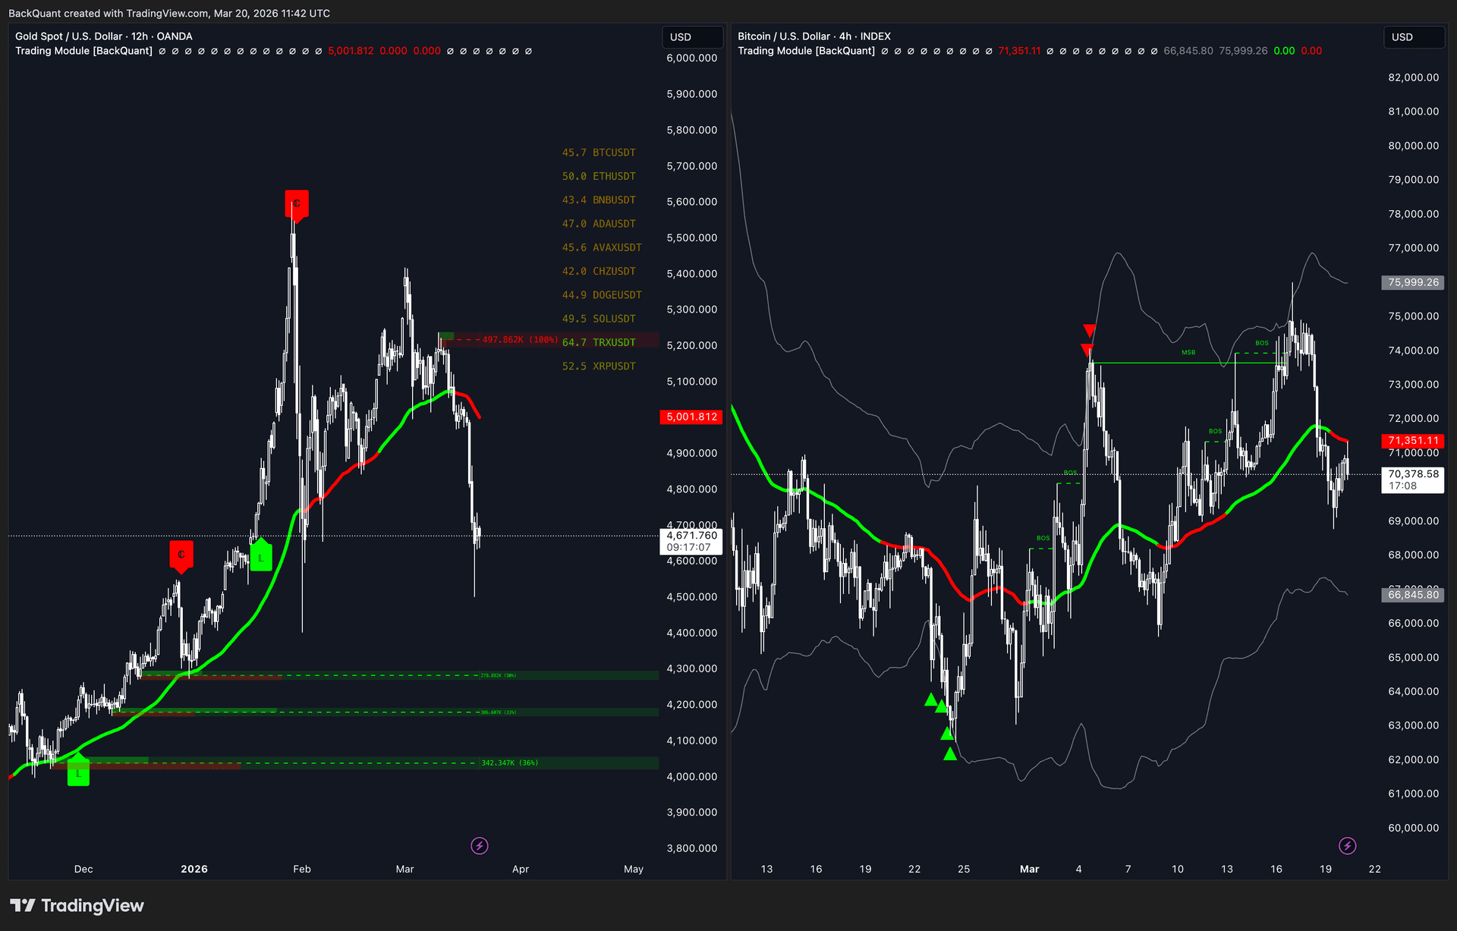Click a red down-arrow sell signal on Bitcoin chart
The image size is (1457, 931).
click(x=1090, y=330)
